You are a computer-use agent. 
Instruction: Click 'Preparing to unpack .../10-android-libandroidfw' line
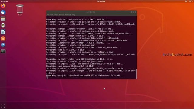click(x=90, y=24)
